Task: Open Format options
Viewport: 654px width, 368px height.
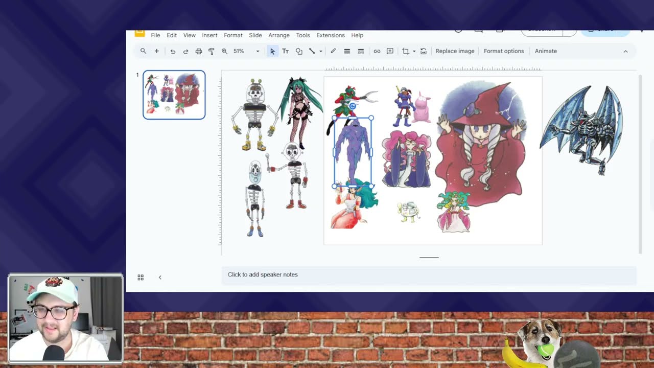Action: pos(504,51)
